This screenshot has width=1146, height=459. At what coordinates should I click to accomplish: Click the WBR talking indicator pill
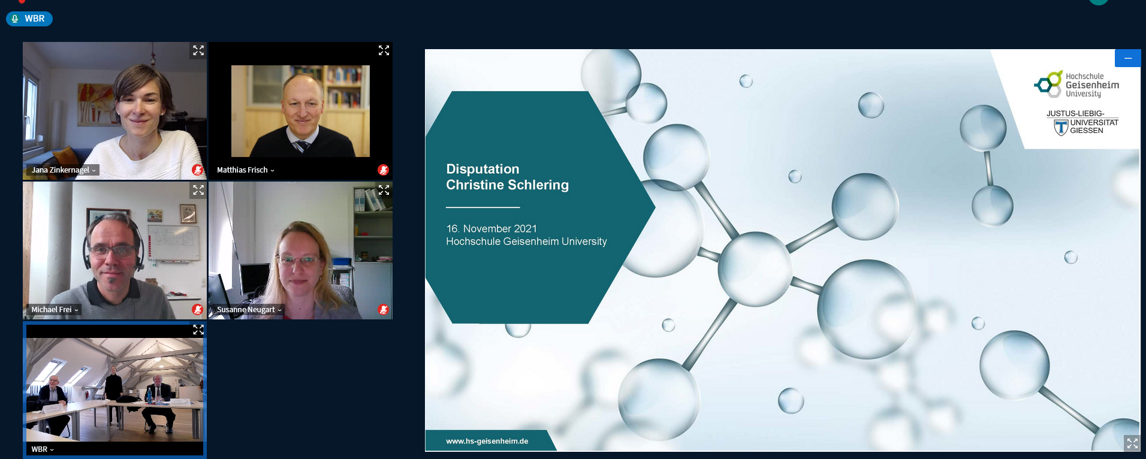(29, 19)
